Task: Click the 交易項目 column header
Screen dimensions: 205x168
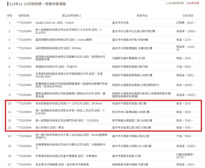Action: click(188, 16)
